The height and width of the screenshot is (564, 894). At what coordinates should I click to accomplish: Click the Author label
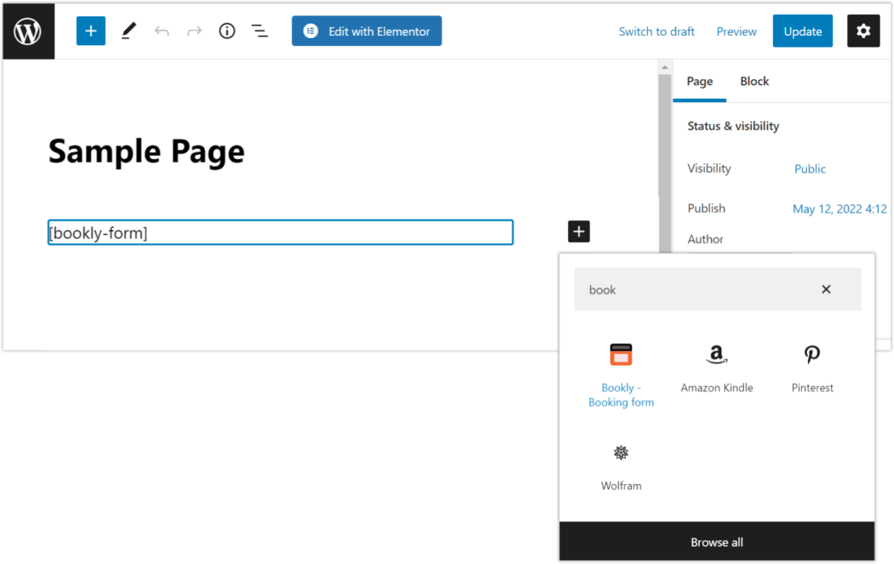tap(705, 239)
